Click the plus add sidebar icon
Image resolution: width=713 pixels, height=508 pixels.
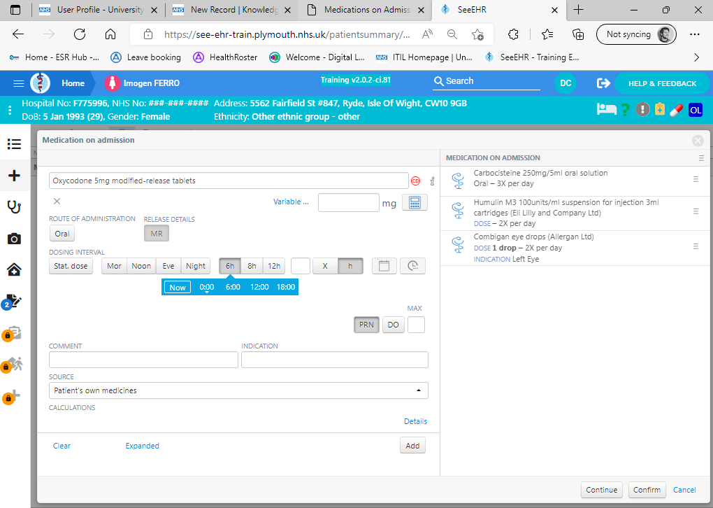(14, 176)
